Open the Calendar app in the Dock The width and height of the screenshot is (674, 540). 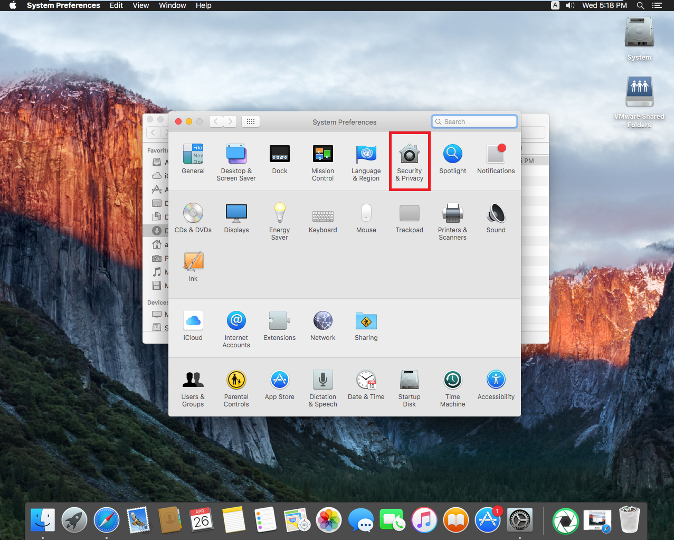[x=202, y=520]
